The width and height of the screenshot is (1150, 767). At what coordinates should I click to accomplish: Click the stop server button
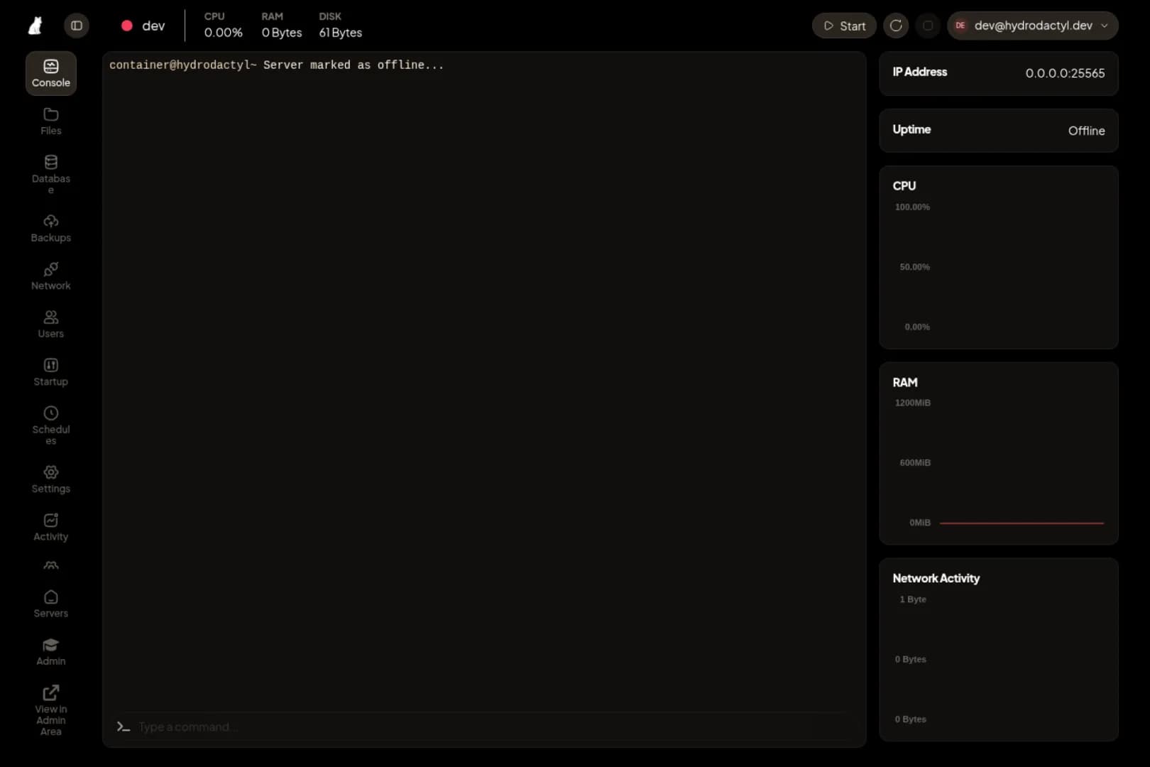pyautogui.click(x=928, y=26)
